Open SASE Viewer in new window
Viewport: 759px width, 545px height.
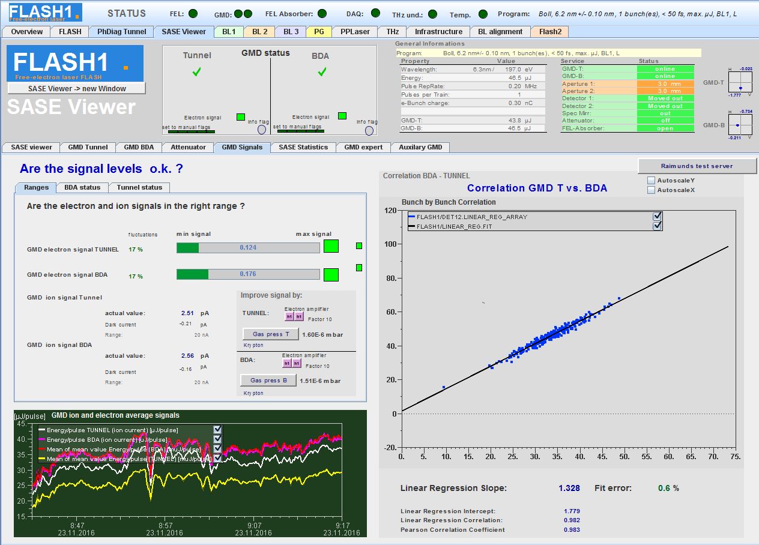77,89
